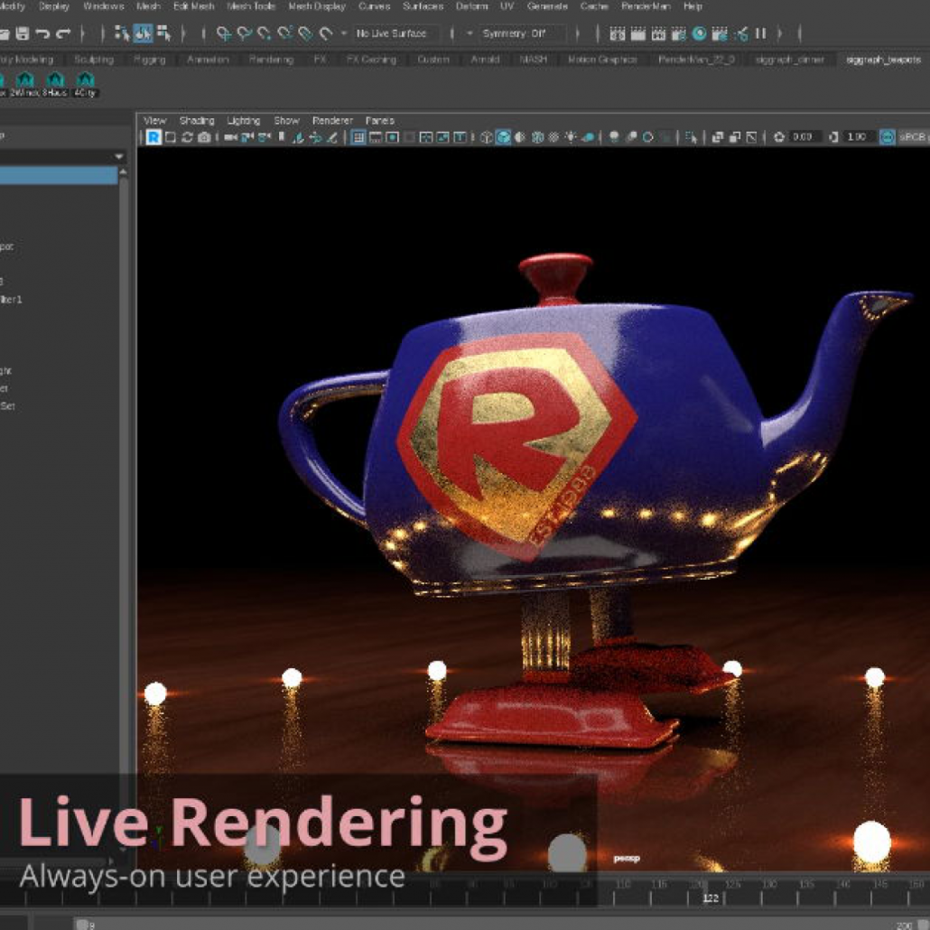Open the Light Editor icon
Screen dimensions: 930x930
point(741,33)
